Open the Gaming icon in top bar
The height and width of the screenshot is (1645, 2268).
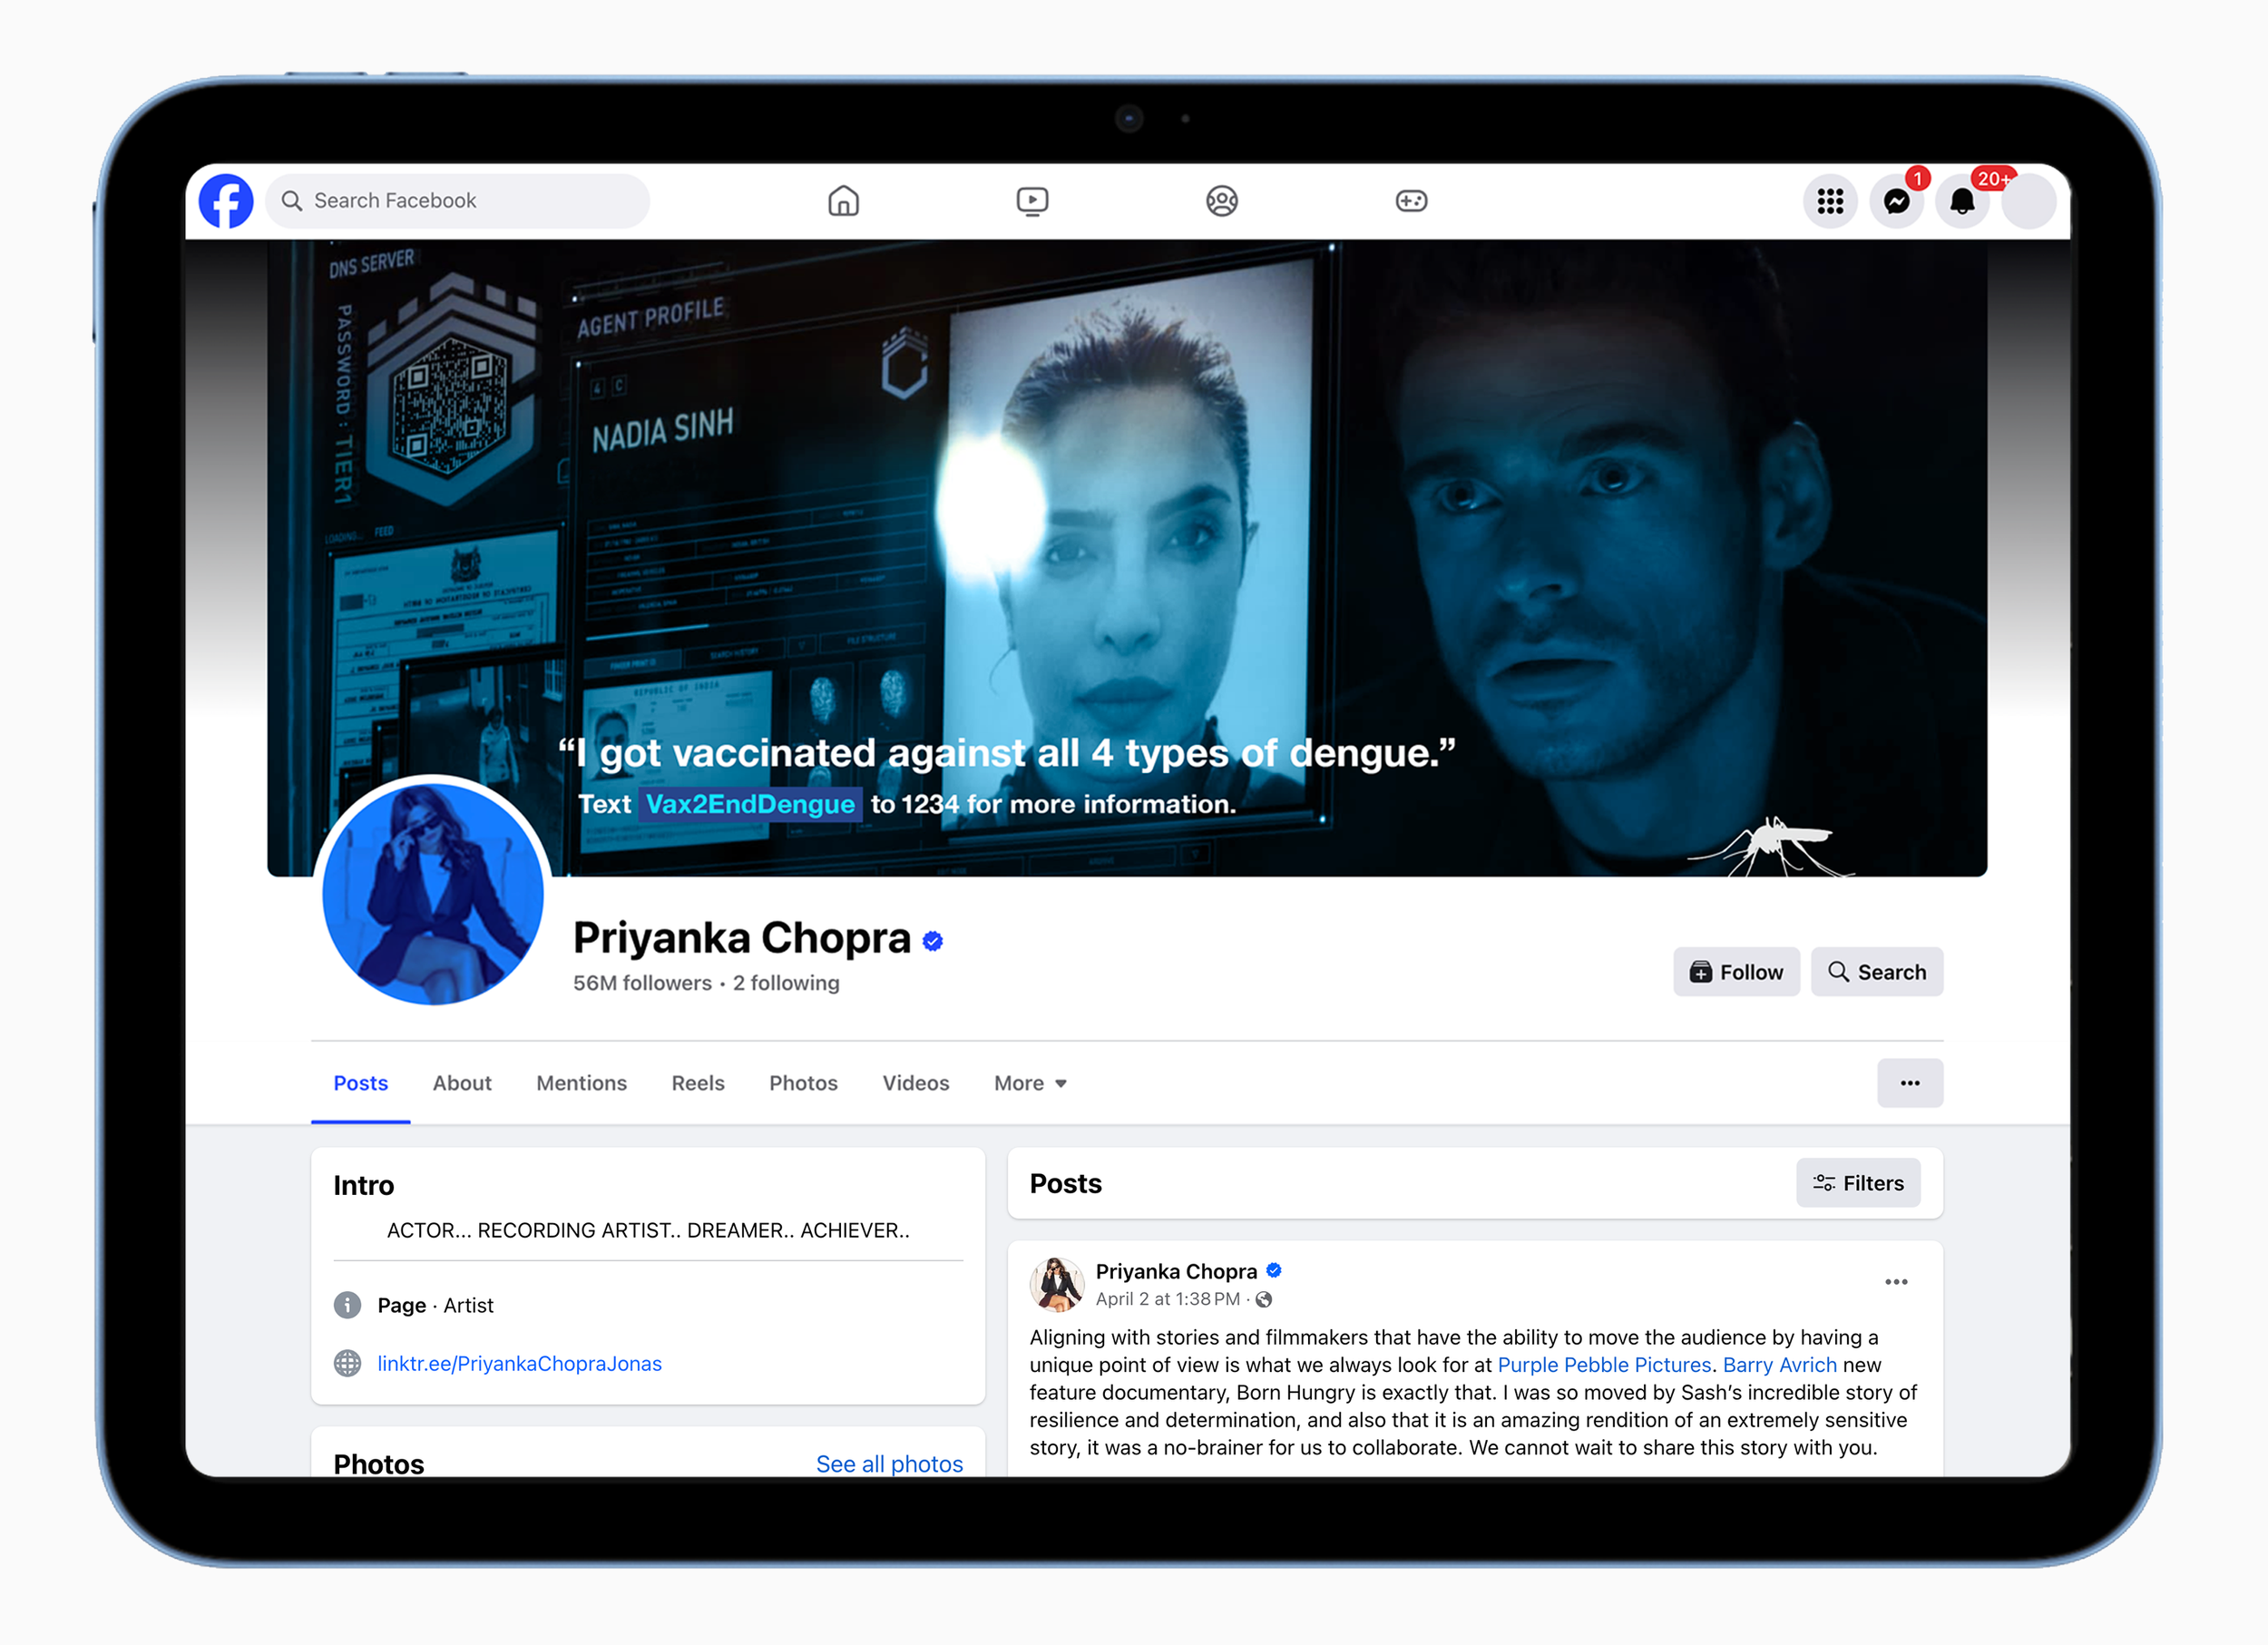tap(1411, 201)
